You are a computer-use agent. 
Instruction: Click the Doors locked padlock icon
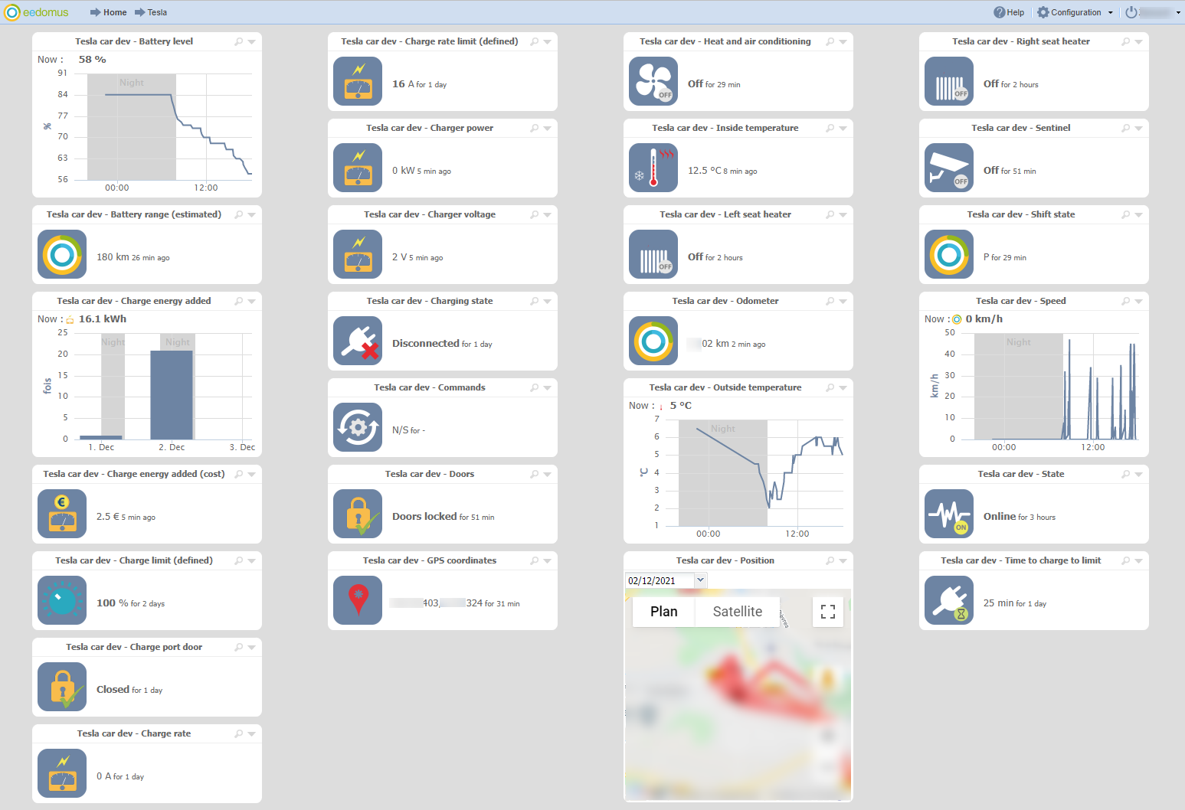coord(358,514)
